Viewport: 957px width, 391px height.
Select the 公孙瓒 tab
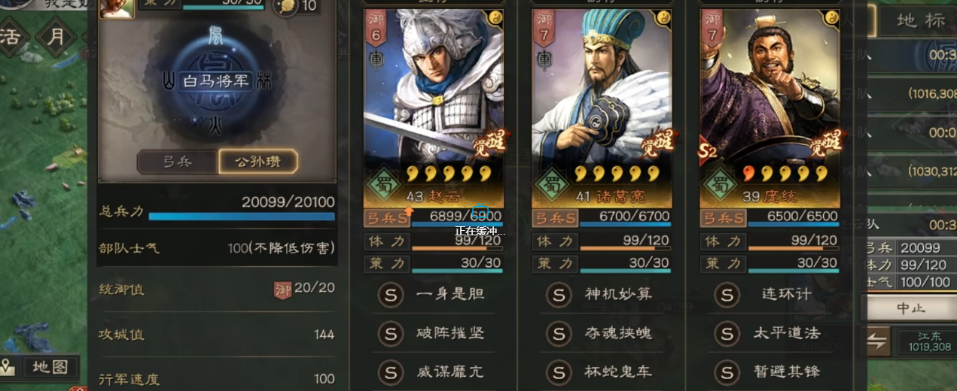(258, 162)
